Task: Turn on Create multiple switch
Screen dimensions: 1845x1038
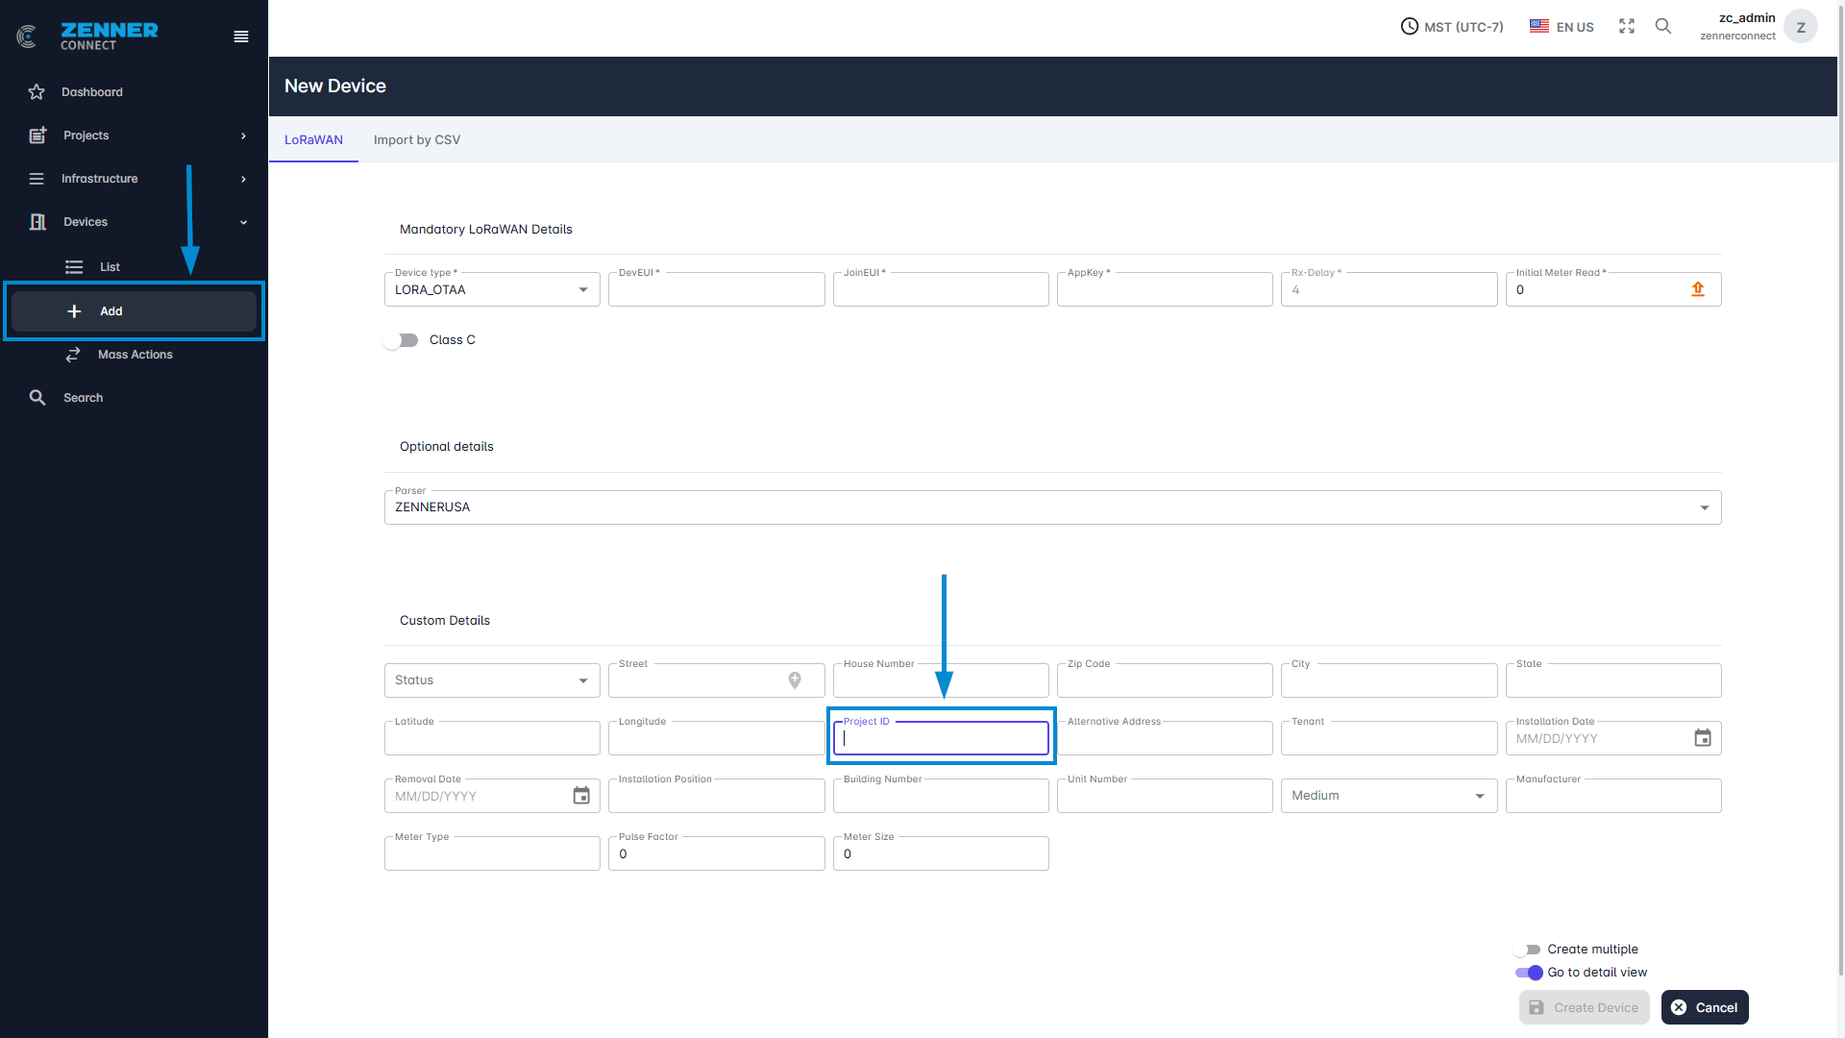Action: click(1527, 950)
